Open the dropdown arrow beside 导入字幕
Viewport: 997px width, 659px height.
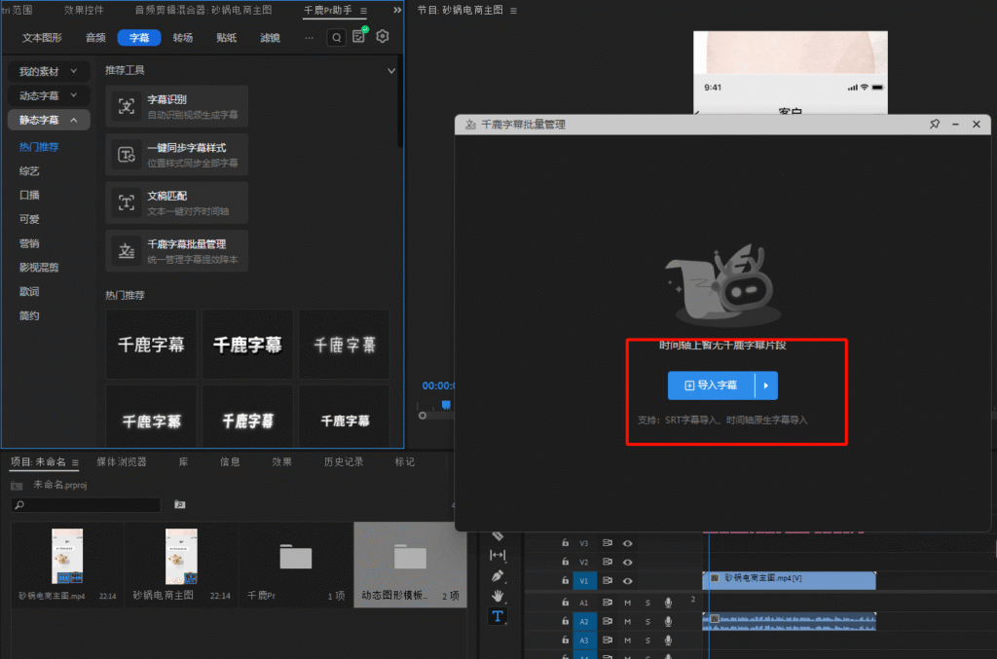[766, 385]
